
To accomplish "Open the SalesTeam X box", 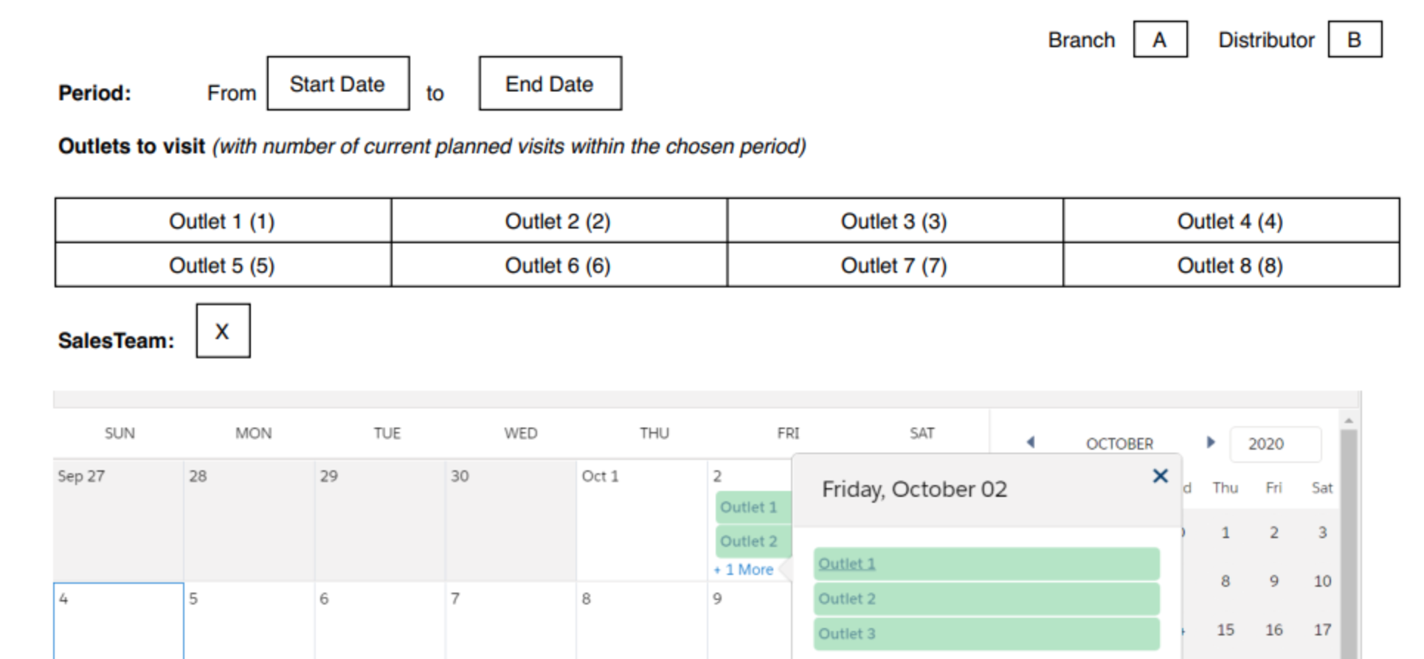I will (x=223, y=332).
